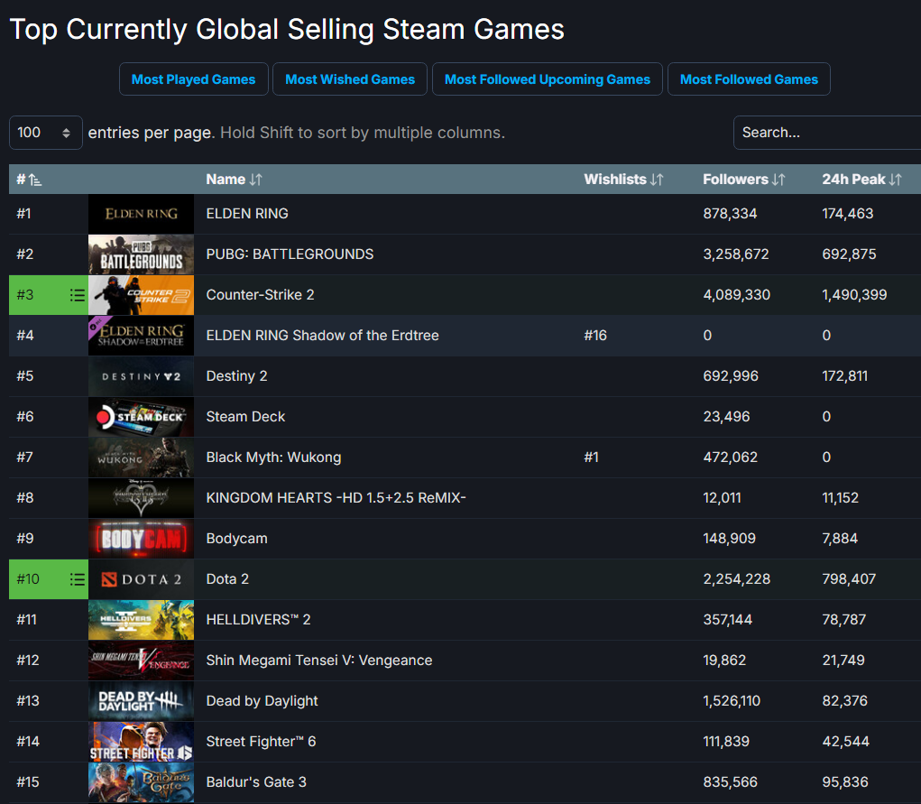921x804 pixels.
Task: Click the Bodycam game thumbnail
Action: click(x=141, y=539)
